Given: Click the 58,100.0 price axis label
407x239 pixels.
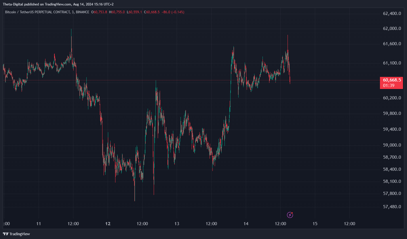Looking at the screenshot, I should (x=392, y=181).
